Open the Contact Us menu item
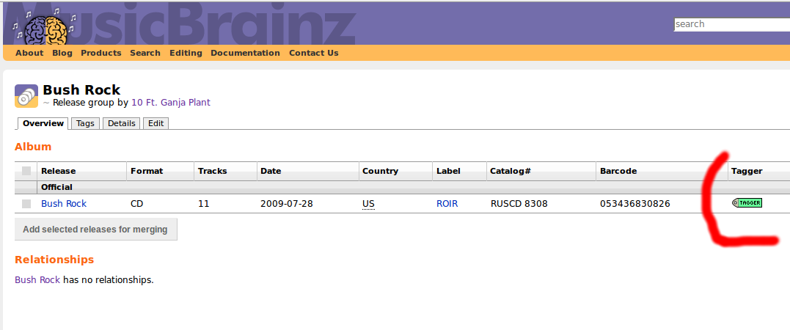 click(313, 53)
